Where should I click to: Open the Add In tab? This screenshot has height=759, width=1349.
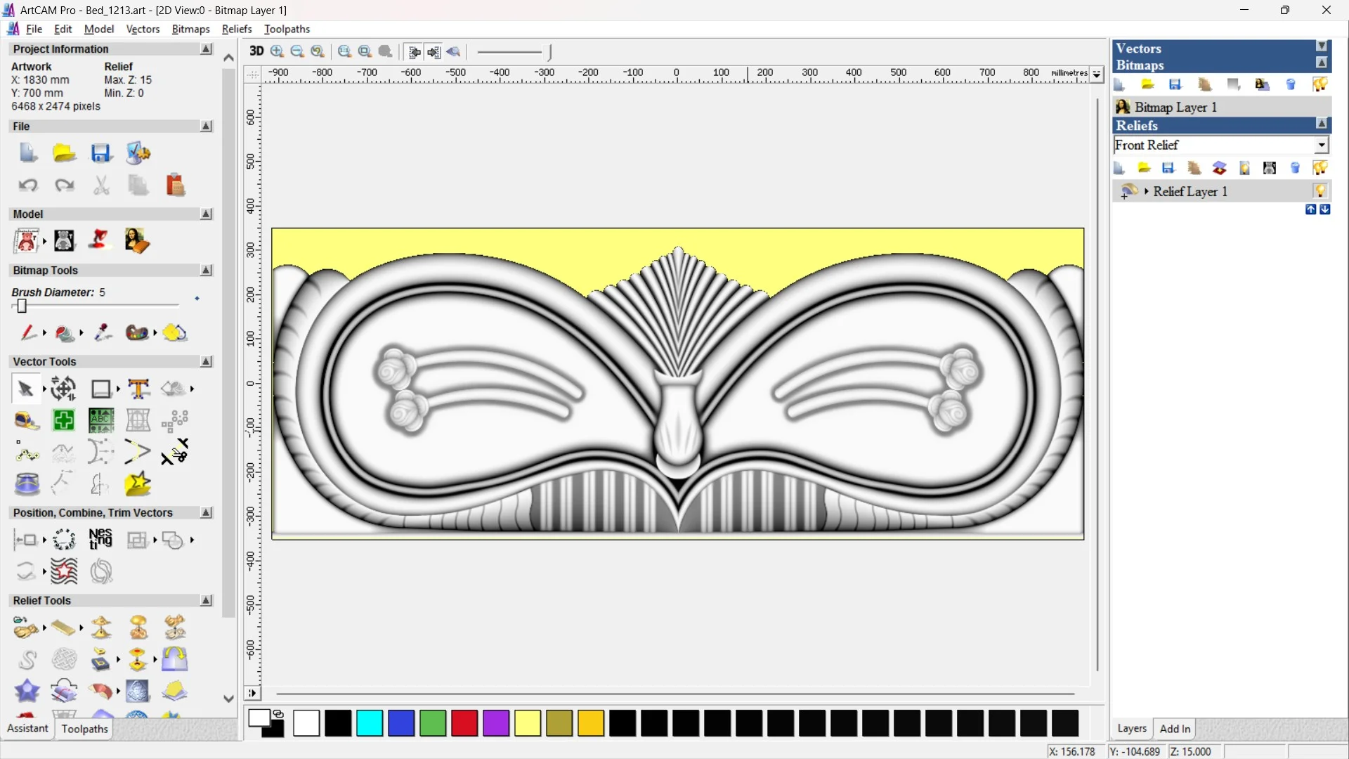point(1174,729)
